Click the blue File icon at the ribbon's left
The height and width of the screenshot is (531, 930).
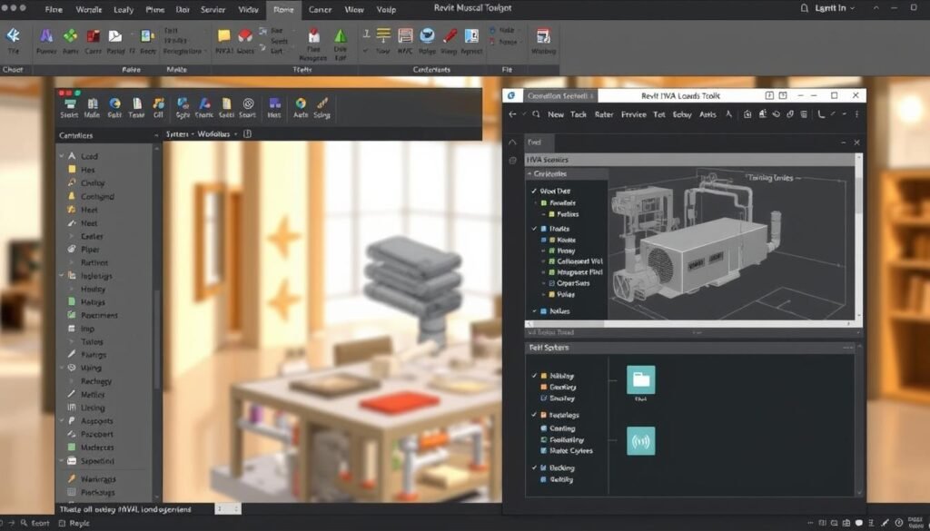click(x=13, y=36)
